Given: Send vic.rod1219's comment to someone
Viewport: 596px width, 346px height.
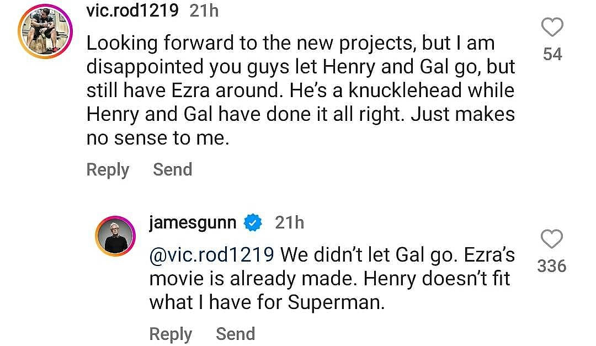Looking at the screenshot, I should point(172,169).
